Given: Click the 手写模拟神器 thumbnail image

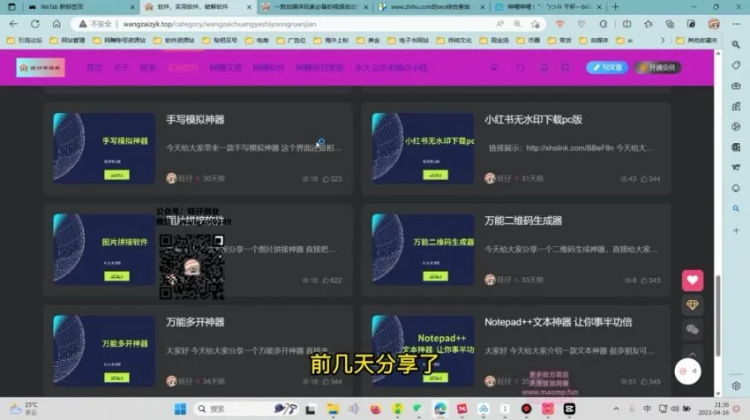Looking at the screenshot, I should coord(104,148).
